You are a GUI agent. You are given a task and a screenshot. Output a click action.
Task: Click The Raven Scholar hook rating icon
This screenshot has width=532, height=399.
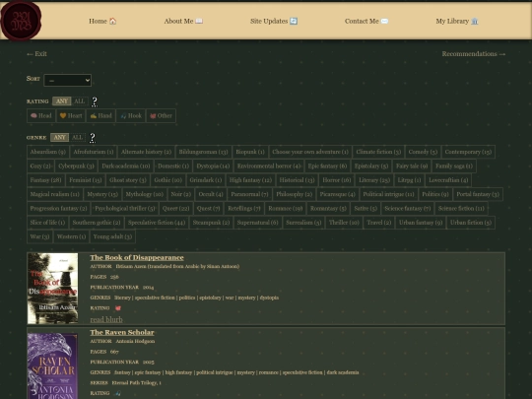click(x=117, y=393)
